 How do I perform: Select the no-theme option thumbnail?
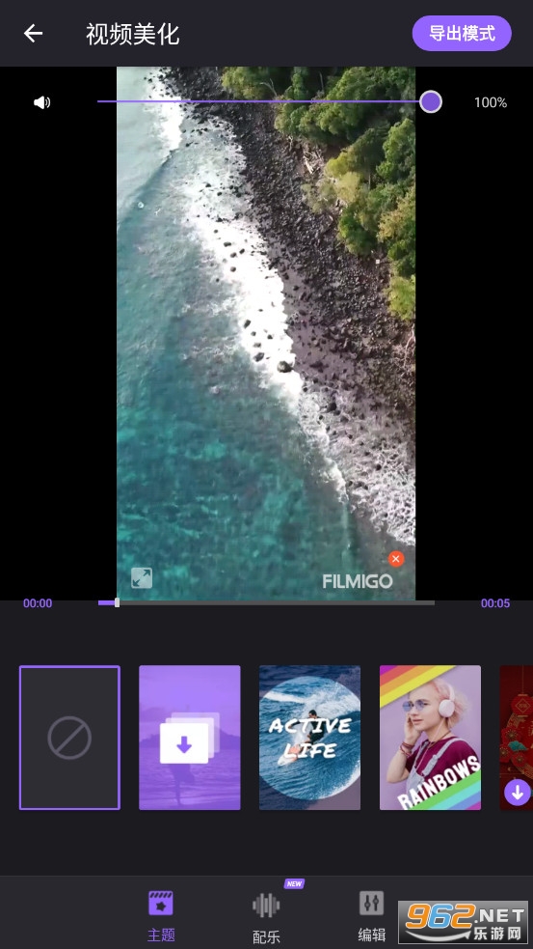pos(69,738)
